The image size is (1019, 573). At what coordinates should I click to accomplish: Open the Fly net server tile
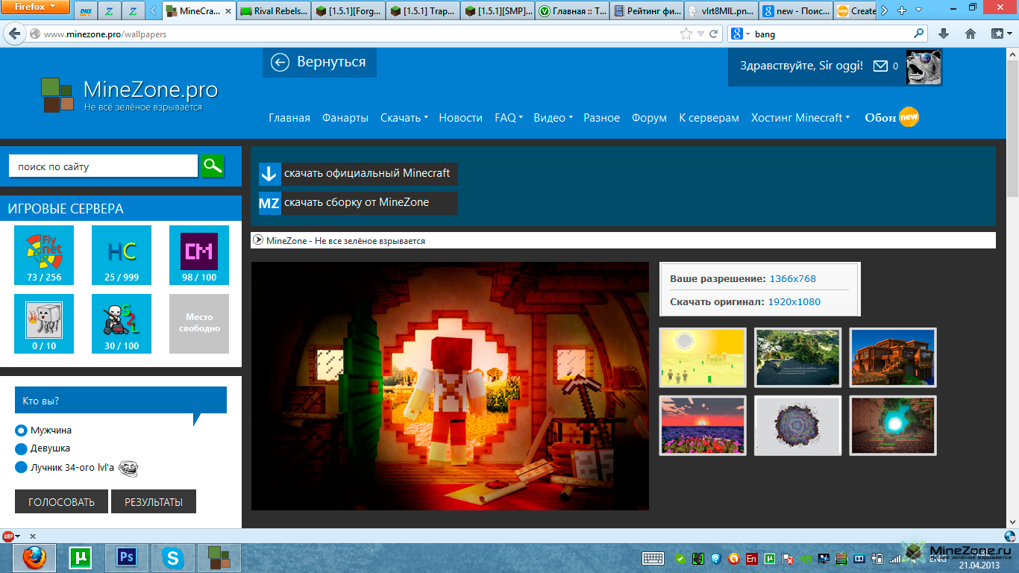coord(44,254)
